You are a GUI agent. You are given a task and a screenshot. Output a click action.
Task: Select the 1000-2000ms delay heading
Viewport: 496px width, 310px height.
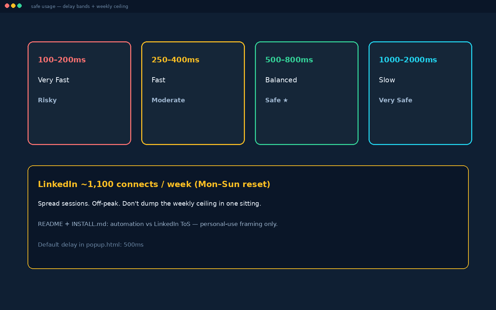coord(408,60)
